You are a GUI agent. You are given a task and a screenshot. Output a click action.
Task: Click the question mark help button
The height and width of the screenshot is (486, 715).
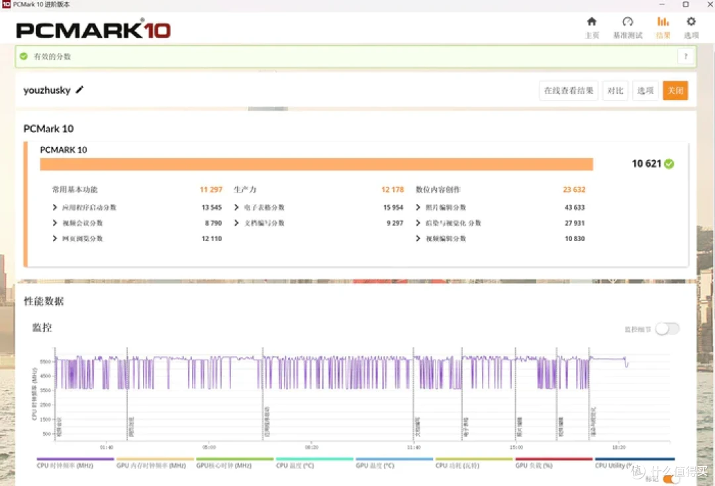tap(685, 56)
